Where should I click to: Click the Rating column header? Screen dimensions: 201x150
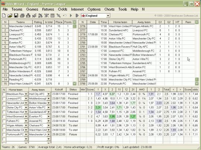tap(38, 22)
